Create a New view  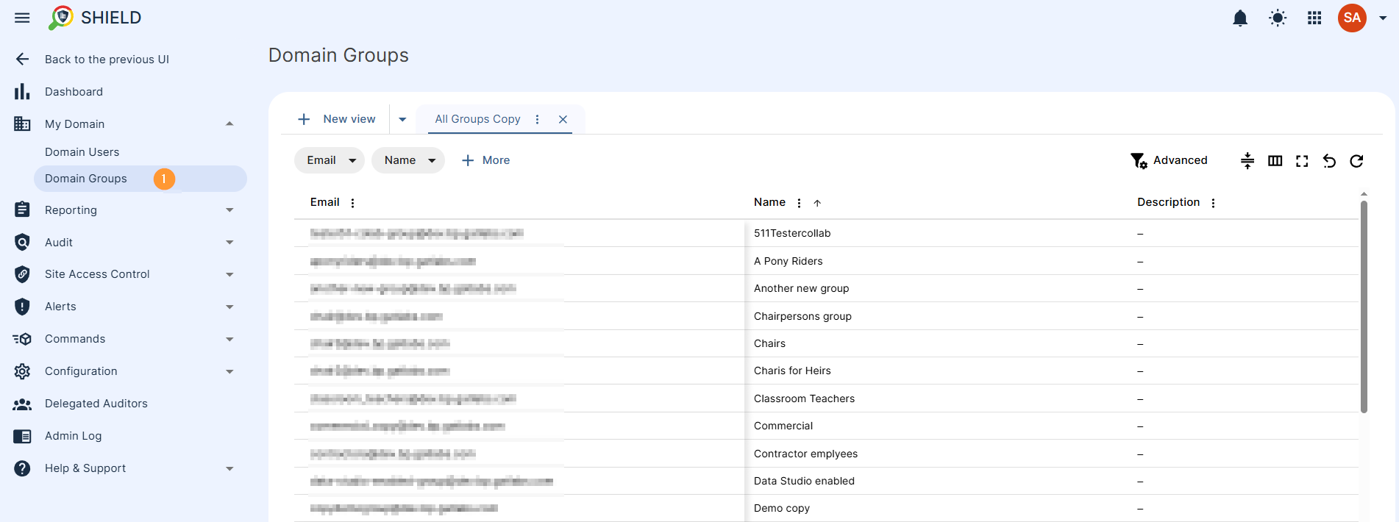337,119
